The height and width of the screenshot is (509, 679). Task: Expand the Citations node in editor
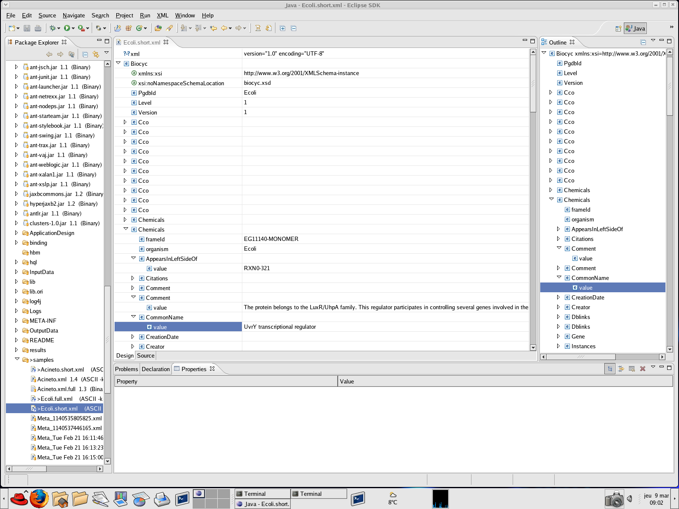pos(133,278)
